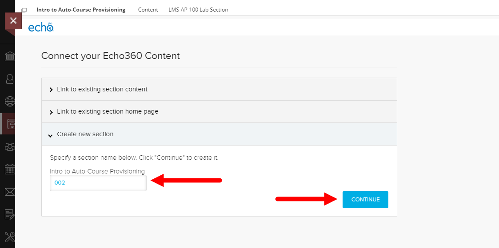Open the Calendar icon in sidebar
The height and width of the screenshot is (248, 499).
[x=10, y=169]
